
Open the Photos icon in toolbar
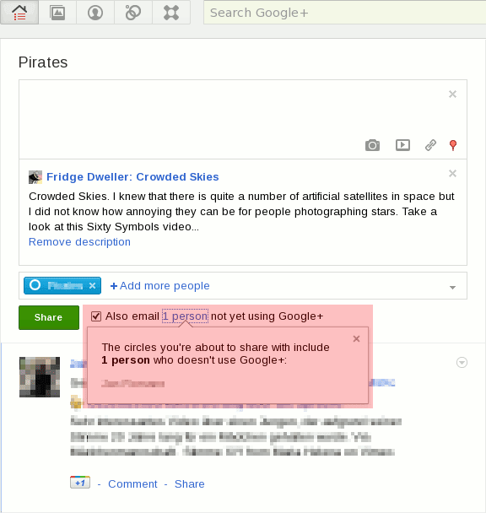tap(57, 13)
